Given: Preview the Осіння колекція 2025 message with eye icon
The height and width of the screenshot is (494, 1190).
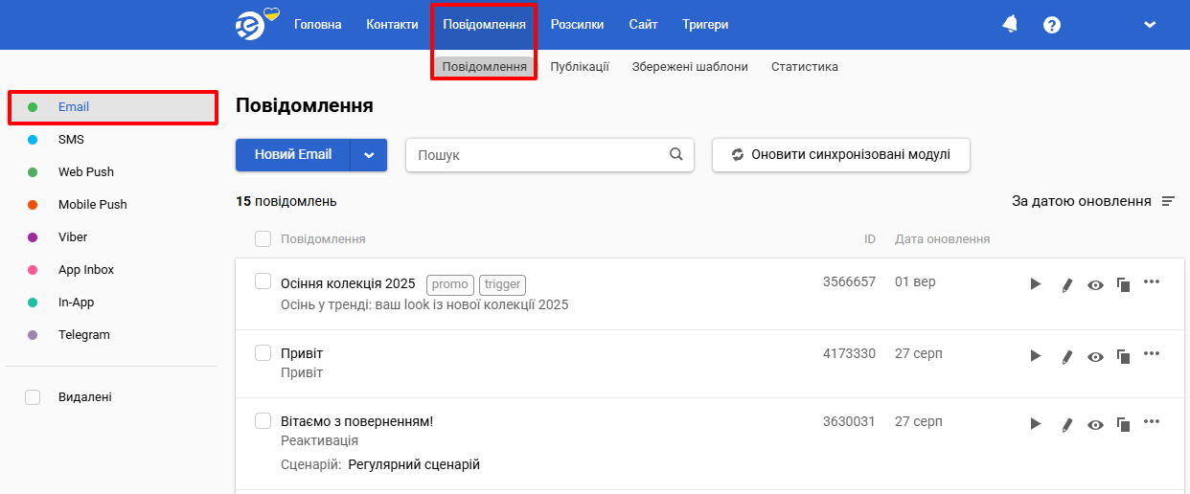Looking at the screenshot, I should (1096, 284).
